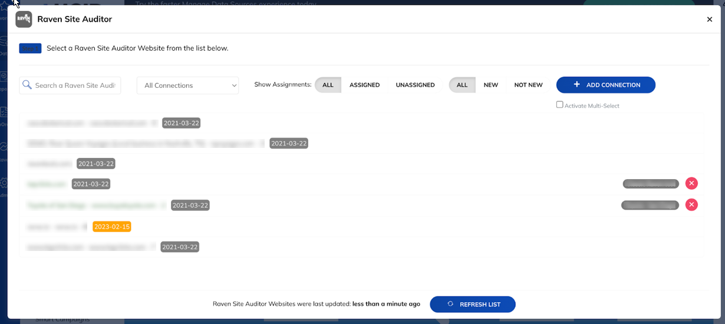The height and width of the screenshot is (324, 725).
Task: Click the assigned tag in fourth row
Action: click(x=651, y=184)
